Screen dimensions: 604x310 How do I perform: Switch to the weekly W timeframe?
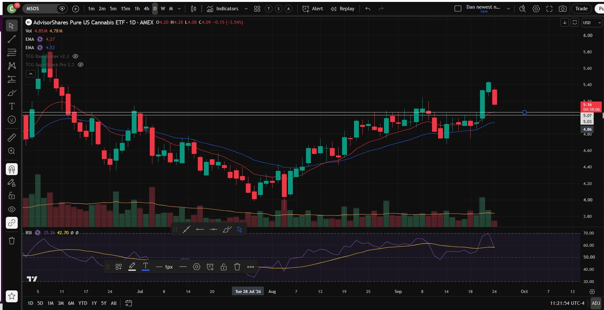point(163,9)
